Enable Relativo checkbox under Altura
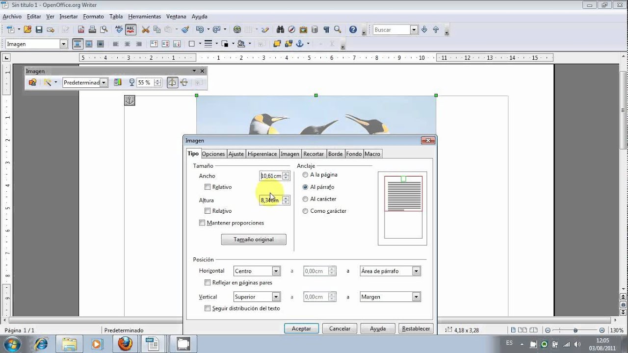The height and width of the screenshot is (353, 628). pos(208,211)
